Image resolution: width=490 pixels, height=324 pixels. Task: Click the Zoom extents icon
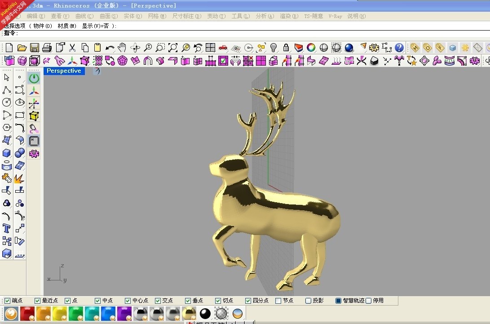point(173,48)
